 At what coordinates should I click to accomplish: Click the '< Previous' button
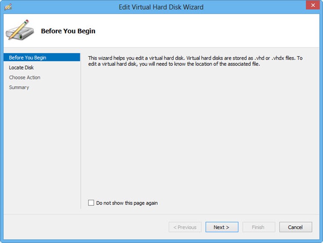coord(185,227)
